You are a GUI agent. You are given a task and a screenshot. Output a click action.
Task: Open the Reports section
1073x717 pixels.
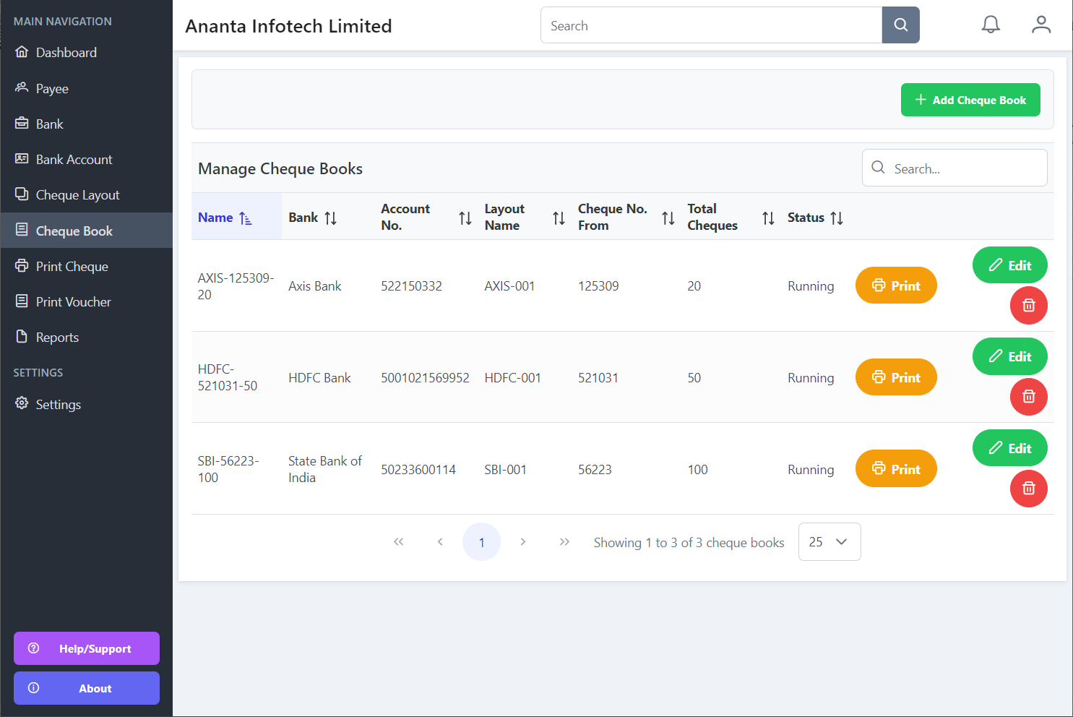(87, 338)
